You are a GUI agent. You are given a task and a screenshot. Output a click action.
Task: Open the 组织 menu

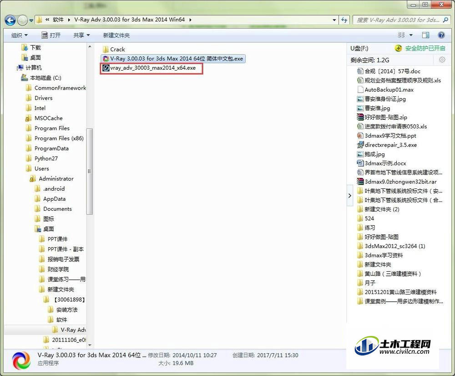(19, 36)
